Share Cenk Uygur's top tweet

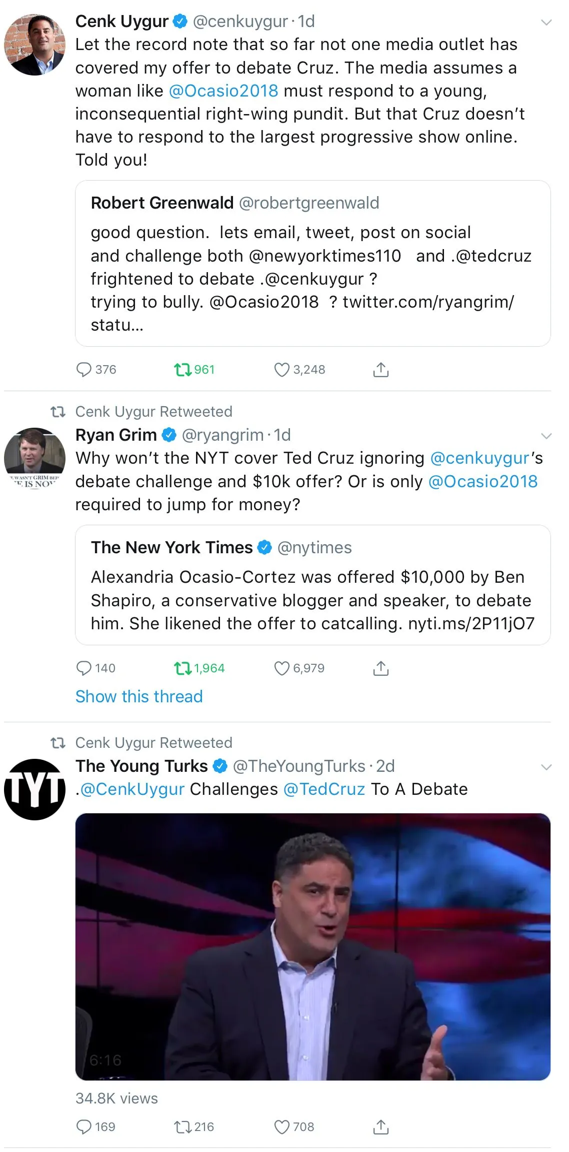click(x=380, y=370)
